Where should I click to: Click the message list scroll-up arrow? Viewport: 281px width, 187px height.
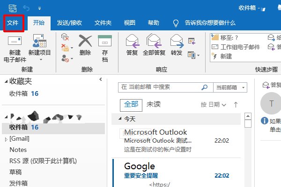tap(248, 116)
